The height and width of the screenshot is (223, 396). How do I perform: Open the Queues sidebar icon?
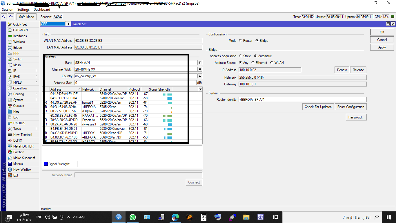coord(10,106)
